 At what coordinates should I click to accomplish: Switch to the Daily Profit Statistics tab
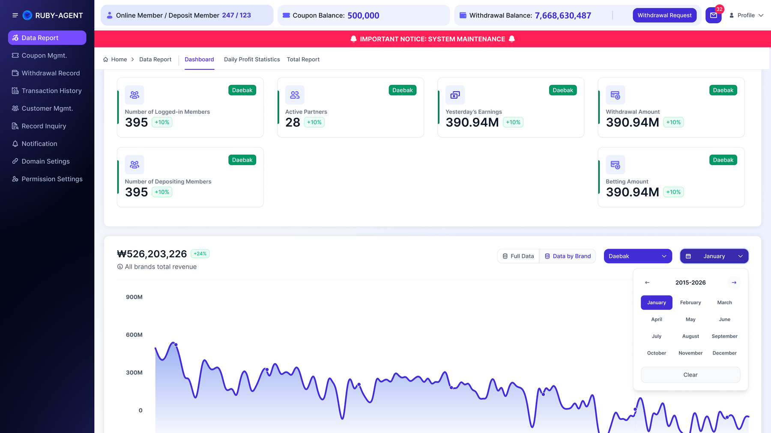(252, 59)
